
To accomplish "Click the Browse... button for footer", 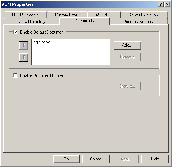I will point(127,86).
